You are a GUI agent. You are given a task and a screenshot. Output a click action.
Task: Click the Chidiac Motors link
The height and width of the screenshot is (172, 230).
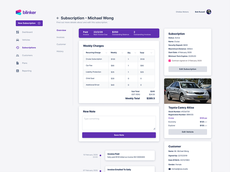coord(182,12)
